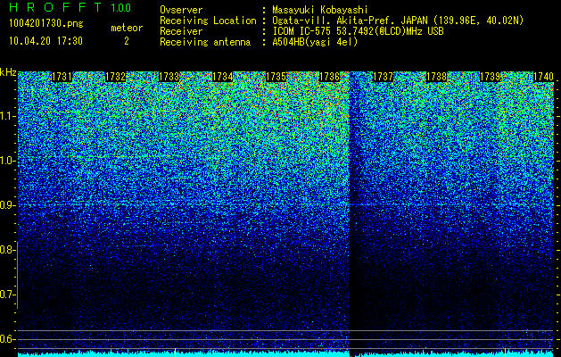Click the kHz axis unit label

click(8, 72)
